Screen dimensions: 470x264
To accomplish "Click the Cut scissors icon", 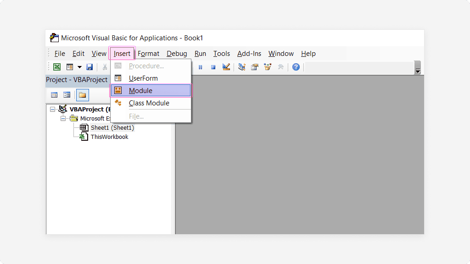I will (x=105, y=67).
